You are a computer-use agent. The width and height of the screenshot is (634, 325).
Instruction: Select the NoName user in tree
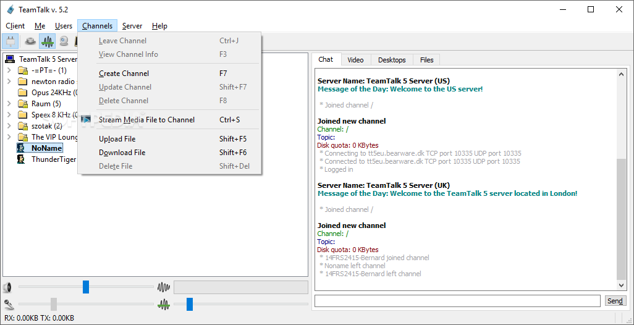46,148
